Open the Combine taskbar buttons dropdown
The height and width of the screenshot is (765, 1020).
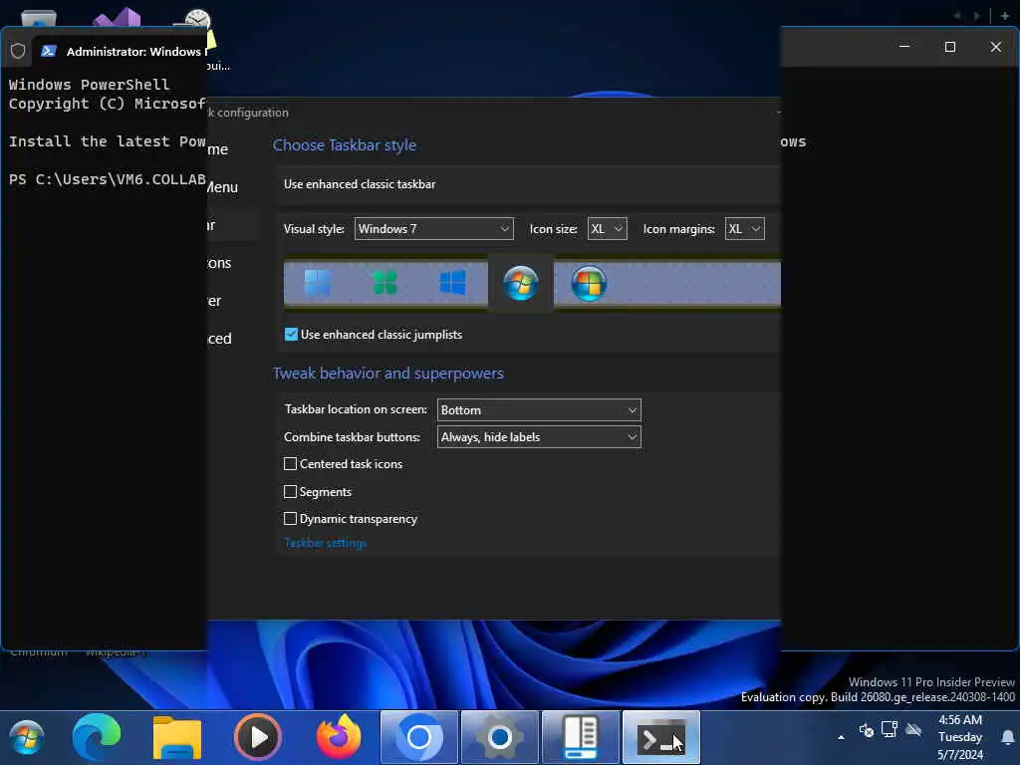pyautogui.click(x=539, y=437)
